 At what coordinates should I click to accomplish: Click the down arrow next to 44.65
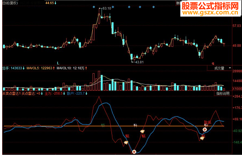coord(55,3)
